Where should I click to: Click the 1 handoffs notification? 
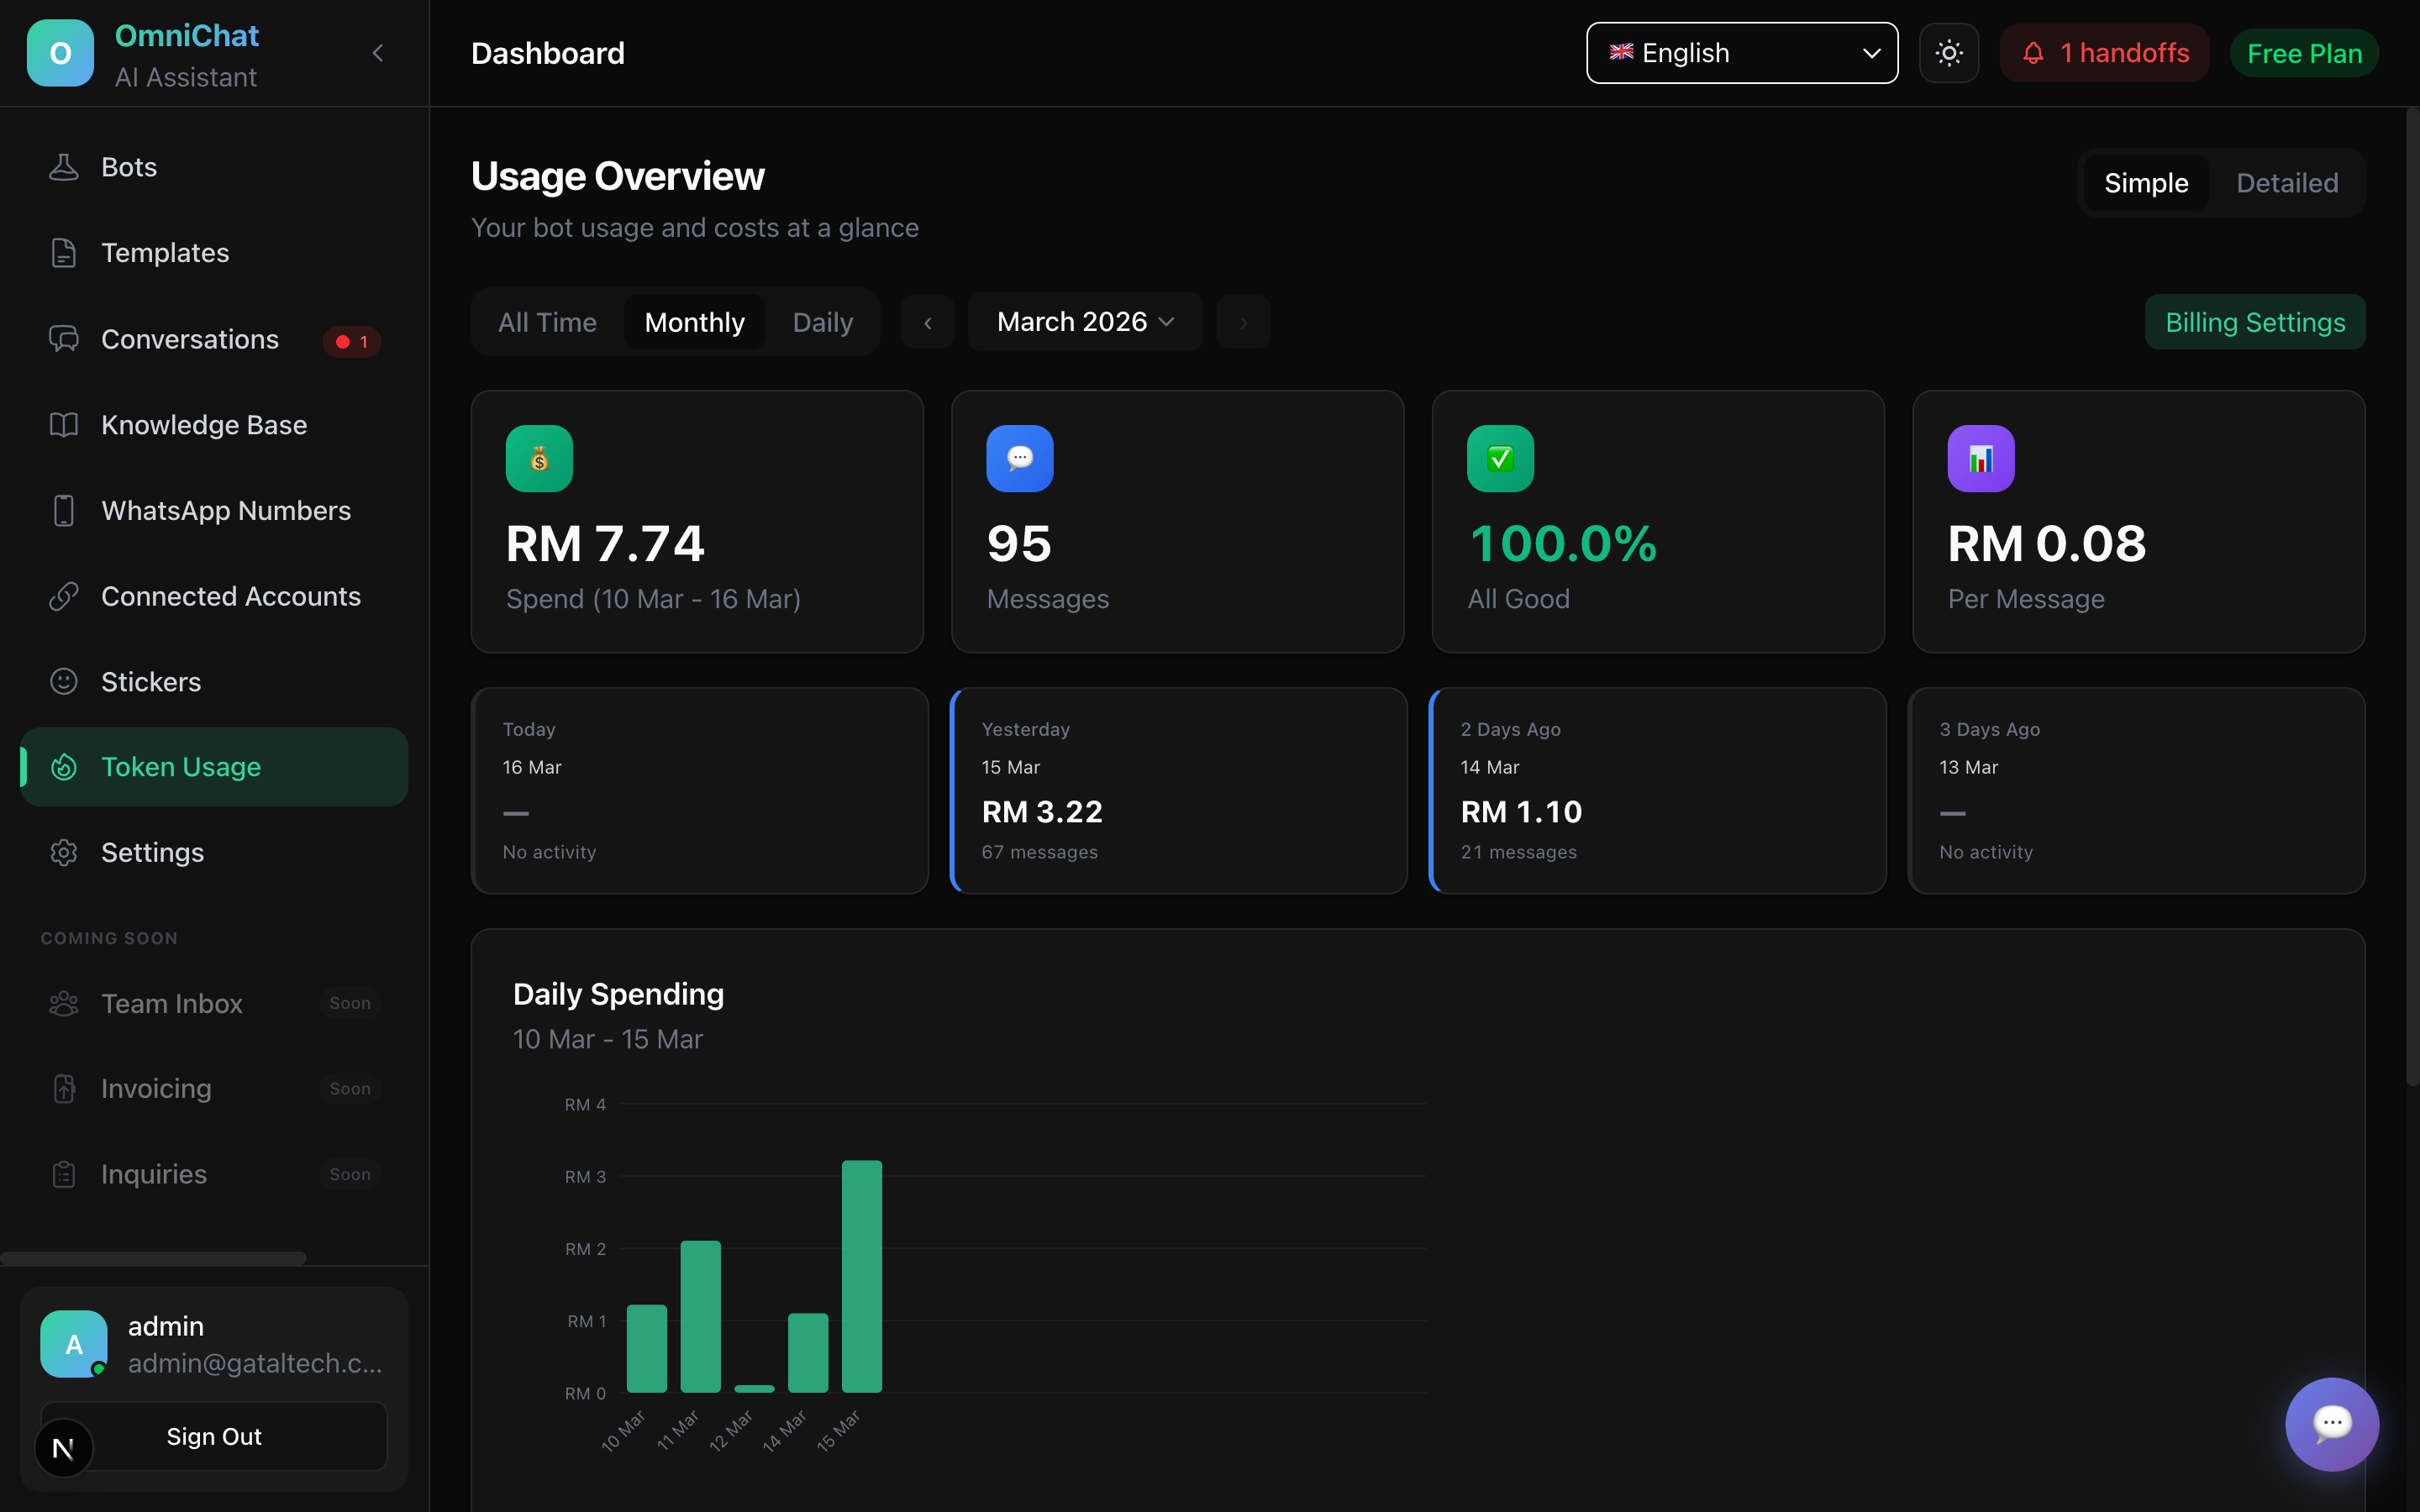tap(2104, 53)
